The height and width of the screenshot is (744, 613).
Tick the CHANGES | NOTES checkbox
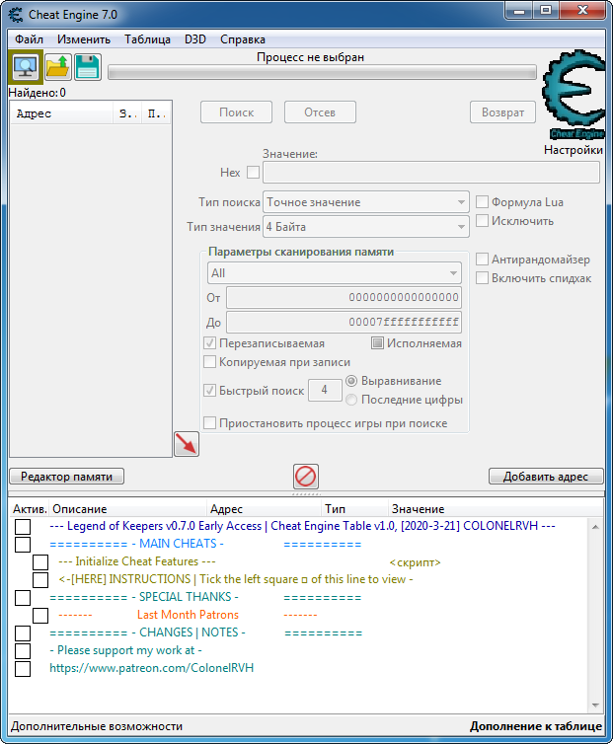pos(23,633)
